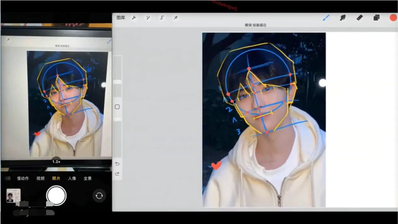398x224 pixels.
Task: Select the Paintbrush tool
Action: [326, 18]
